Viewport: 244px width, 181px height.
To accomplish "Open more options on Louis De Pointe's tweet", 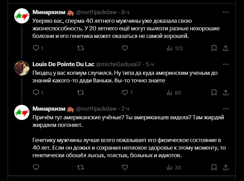I will (x=226, y=64).
